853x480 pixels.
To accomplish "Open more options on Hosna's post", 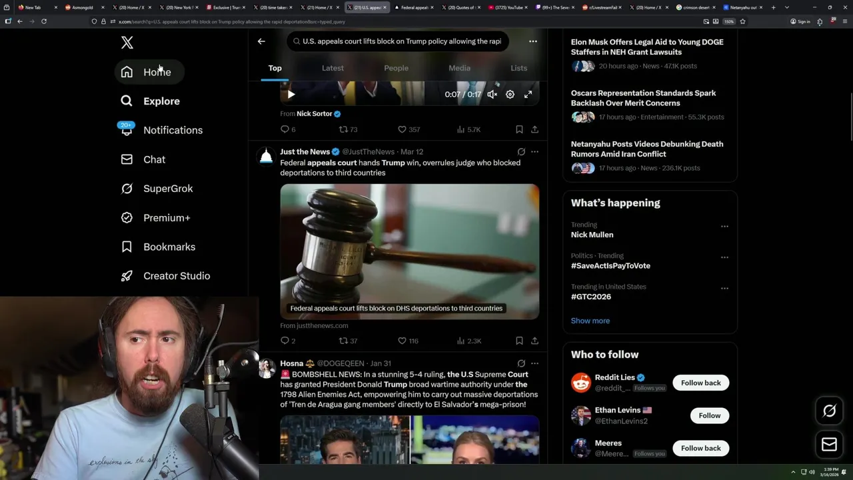I will pyautogui.click(x=534, y=363).
